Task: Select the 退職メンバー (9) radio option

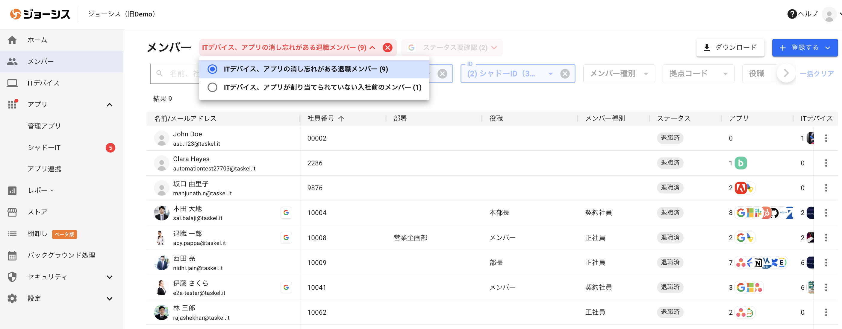Action: pos(213,69)
